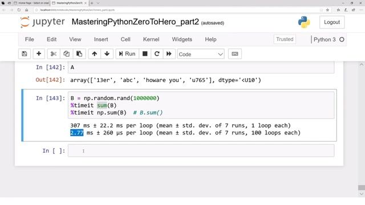Restart kernel and rerun all with fast-forward icon
Viewport: 365px width, 205px height.
[169, 54]
